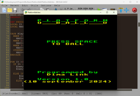
Task: Minimize the PlatformBall.bbc game window
Action: click(x=101, y=12)
